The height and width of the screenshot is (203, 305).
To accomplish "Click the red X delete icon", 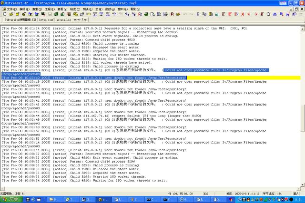I will [x=243, y=14].
